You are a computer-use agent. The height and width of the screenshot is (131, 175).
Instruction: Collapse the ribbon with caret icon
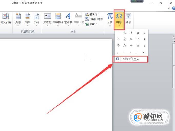click(169, 8)
